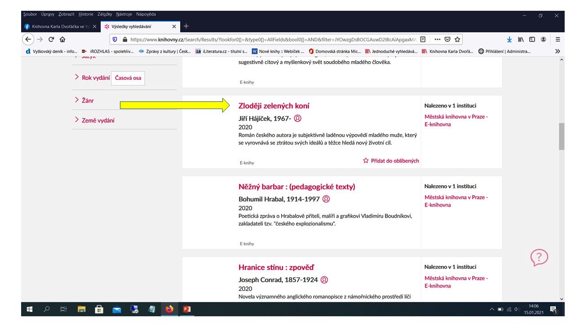This screenshot has width=575, height=323.
Task: Click the author icon beside Jiří Hájíček
Action: (x=297, y=118)
